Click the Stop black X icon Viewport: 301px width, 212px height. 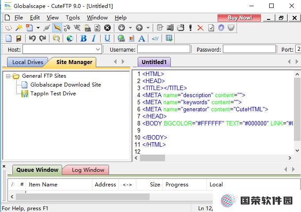(108, 28)
